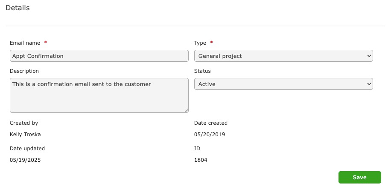The image size is (391, 195).
Task: Open the Type dropdown showing General project
Action: pos(283,56)
